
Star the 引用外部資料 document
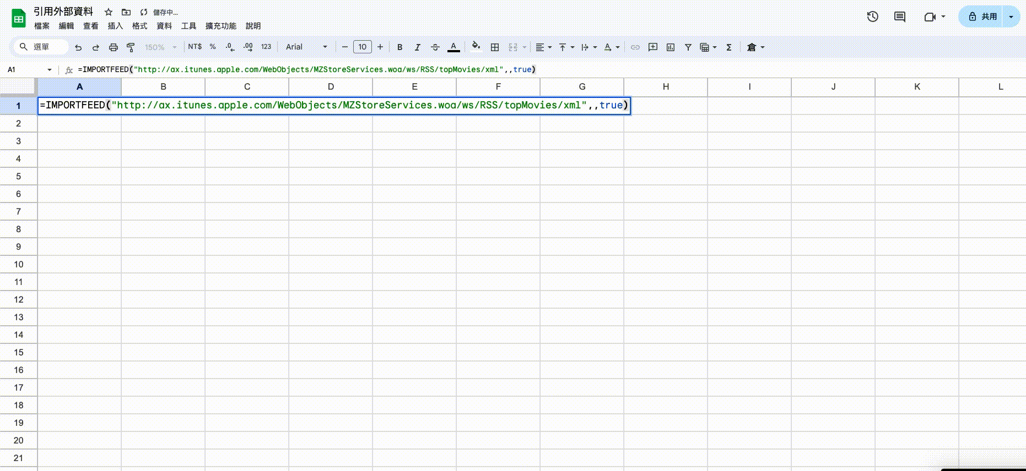tap(109, 12)
